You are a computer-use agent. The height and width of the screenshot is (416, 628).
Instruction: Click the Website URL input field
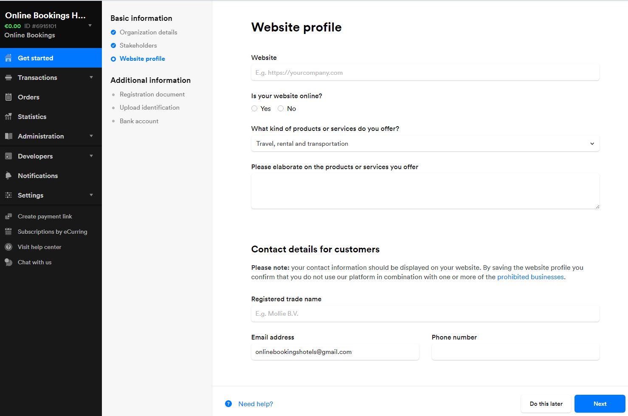click(x=425, y=73)
